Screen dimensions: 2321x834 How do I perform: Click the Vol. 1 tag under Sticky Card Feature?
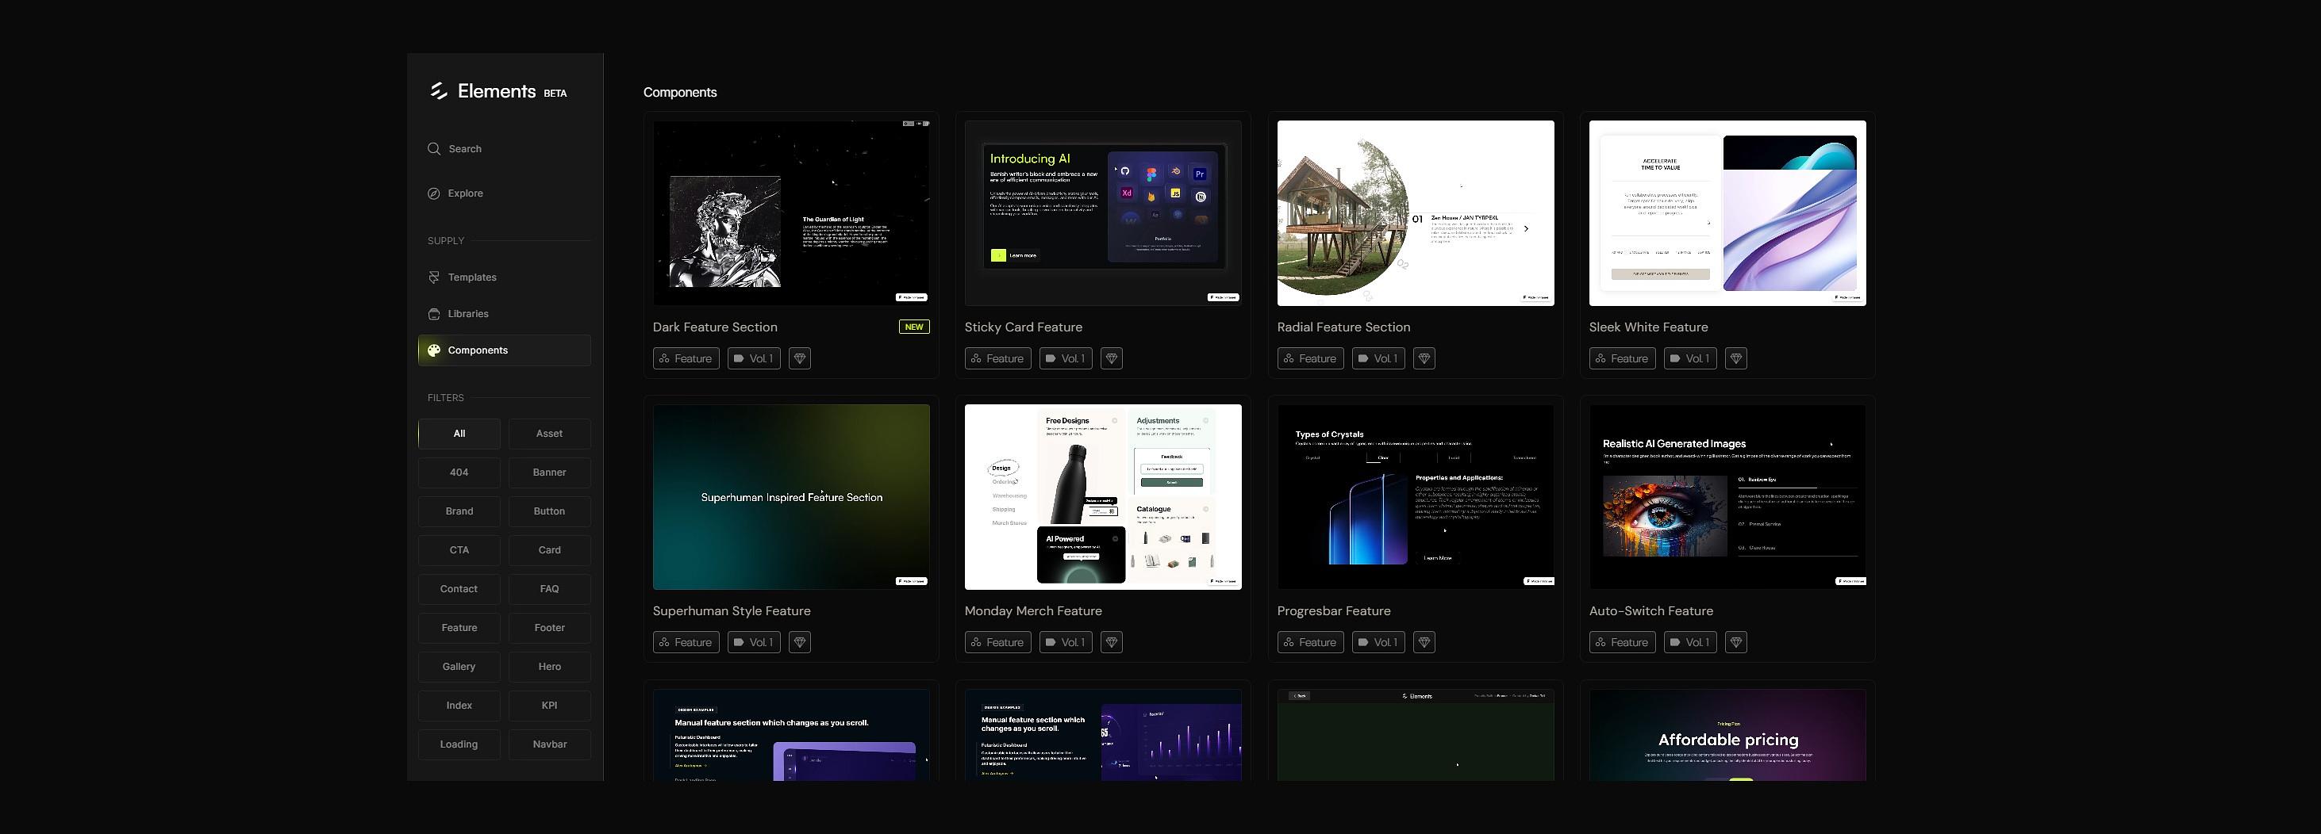[1065, 358]
